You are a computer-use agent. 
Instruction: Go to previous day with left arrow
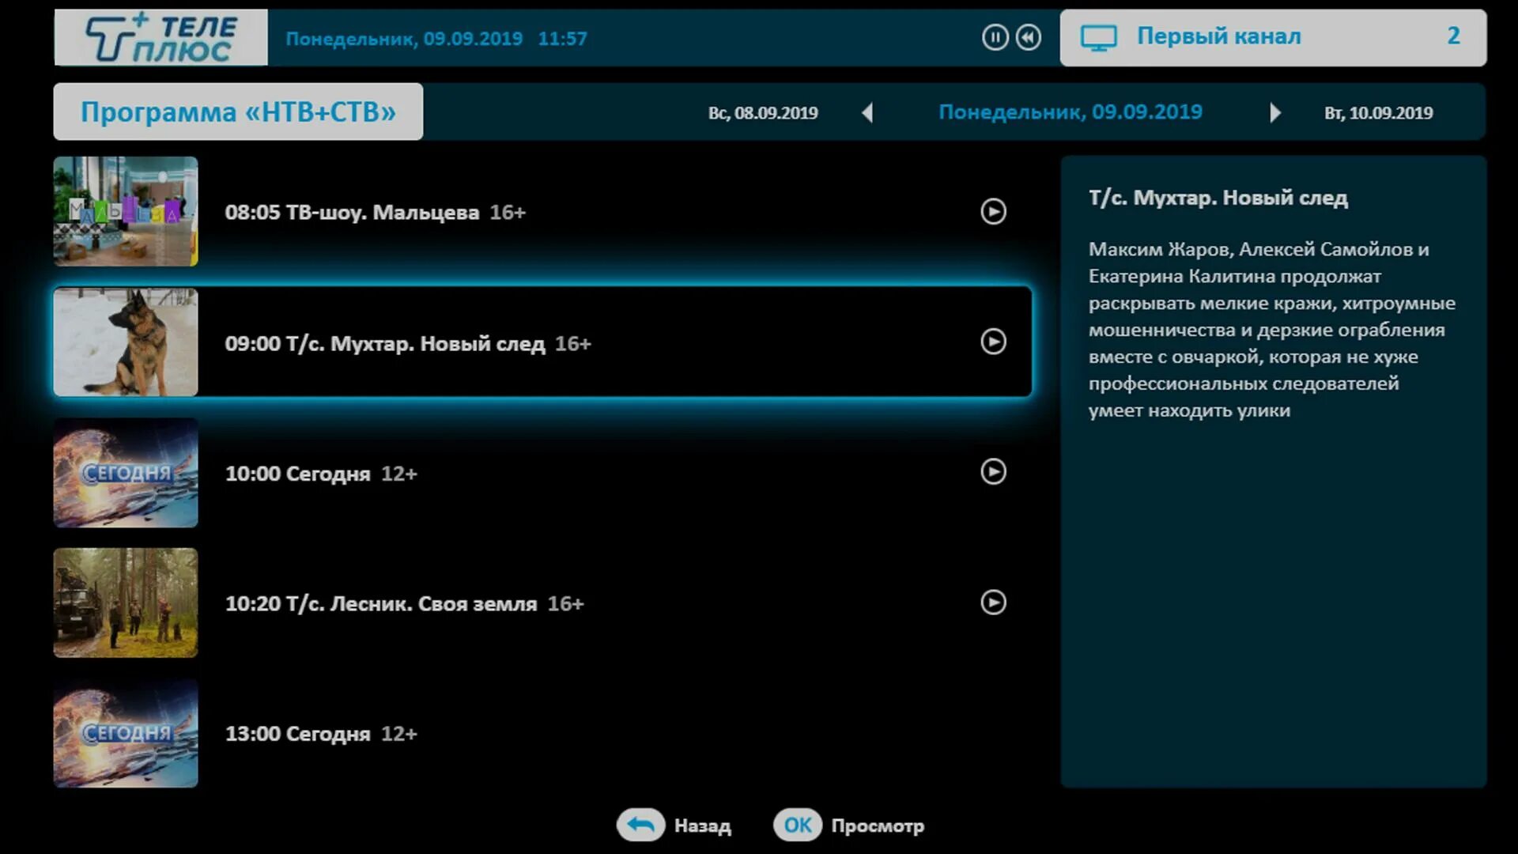click(x=867, y=113)
